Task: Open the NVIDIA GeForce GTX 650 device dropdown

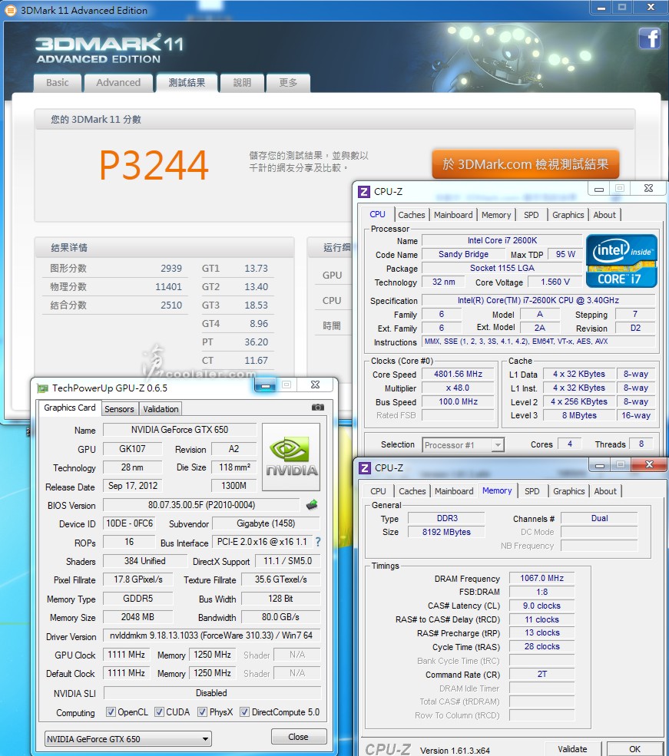Action: coord(128,738)
